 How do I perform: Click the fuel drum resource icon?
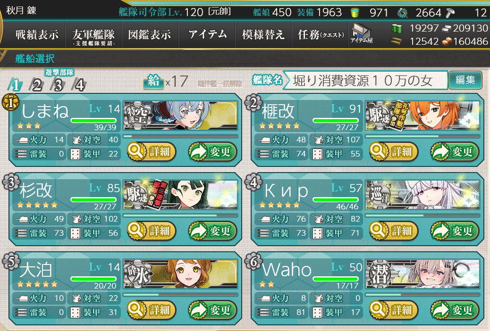tap(397, 28)
